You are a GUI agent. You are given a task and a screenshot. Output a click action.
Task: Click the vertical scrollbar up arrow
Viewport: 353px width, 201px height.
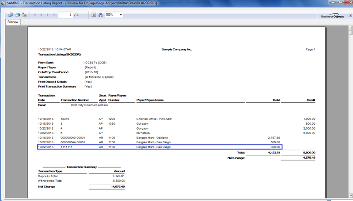point(350,28)
